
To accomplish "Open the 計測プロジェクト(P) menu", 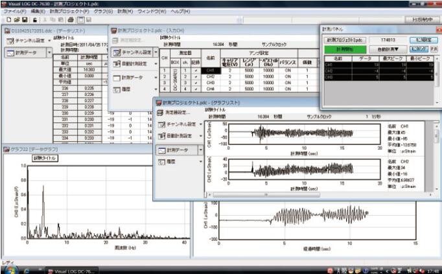I will point(70,11).
